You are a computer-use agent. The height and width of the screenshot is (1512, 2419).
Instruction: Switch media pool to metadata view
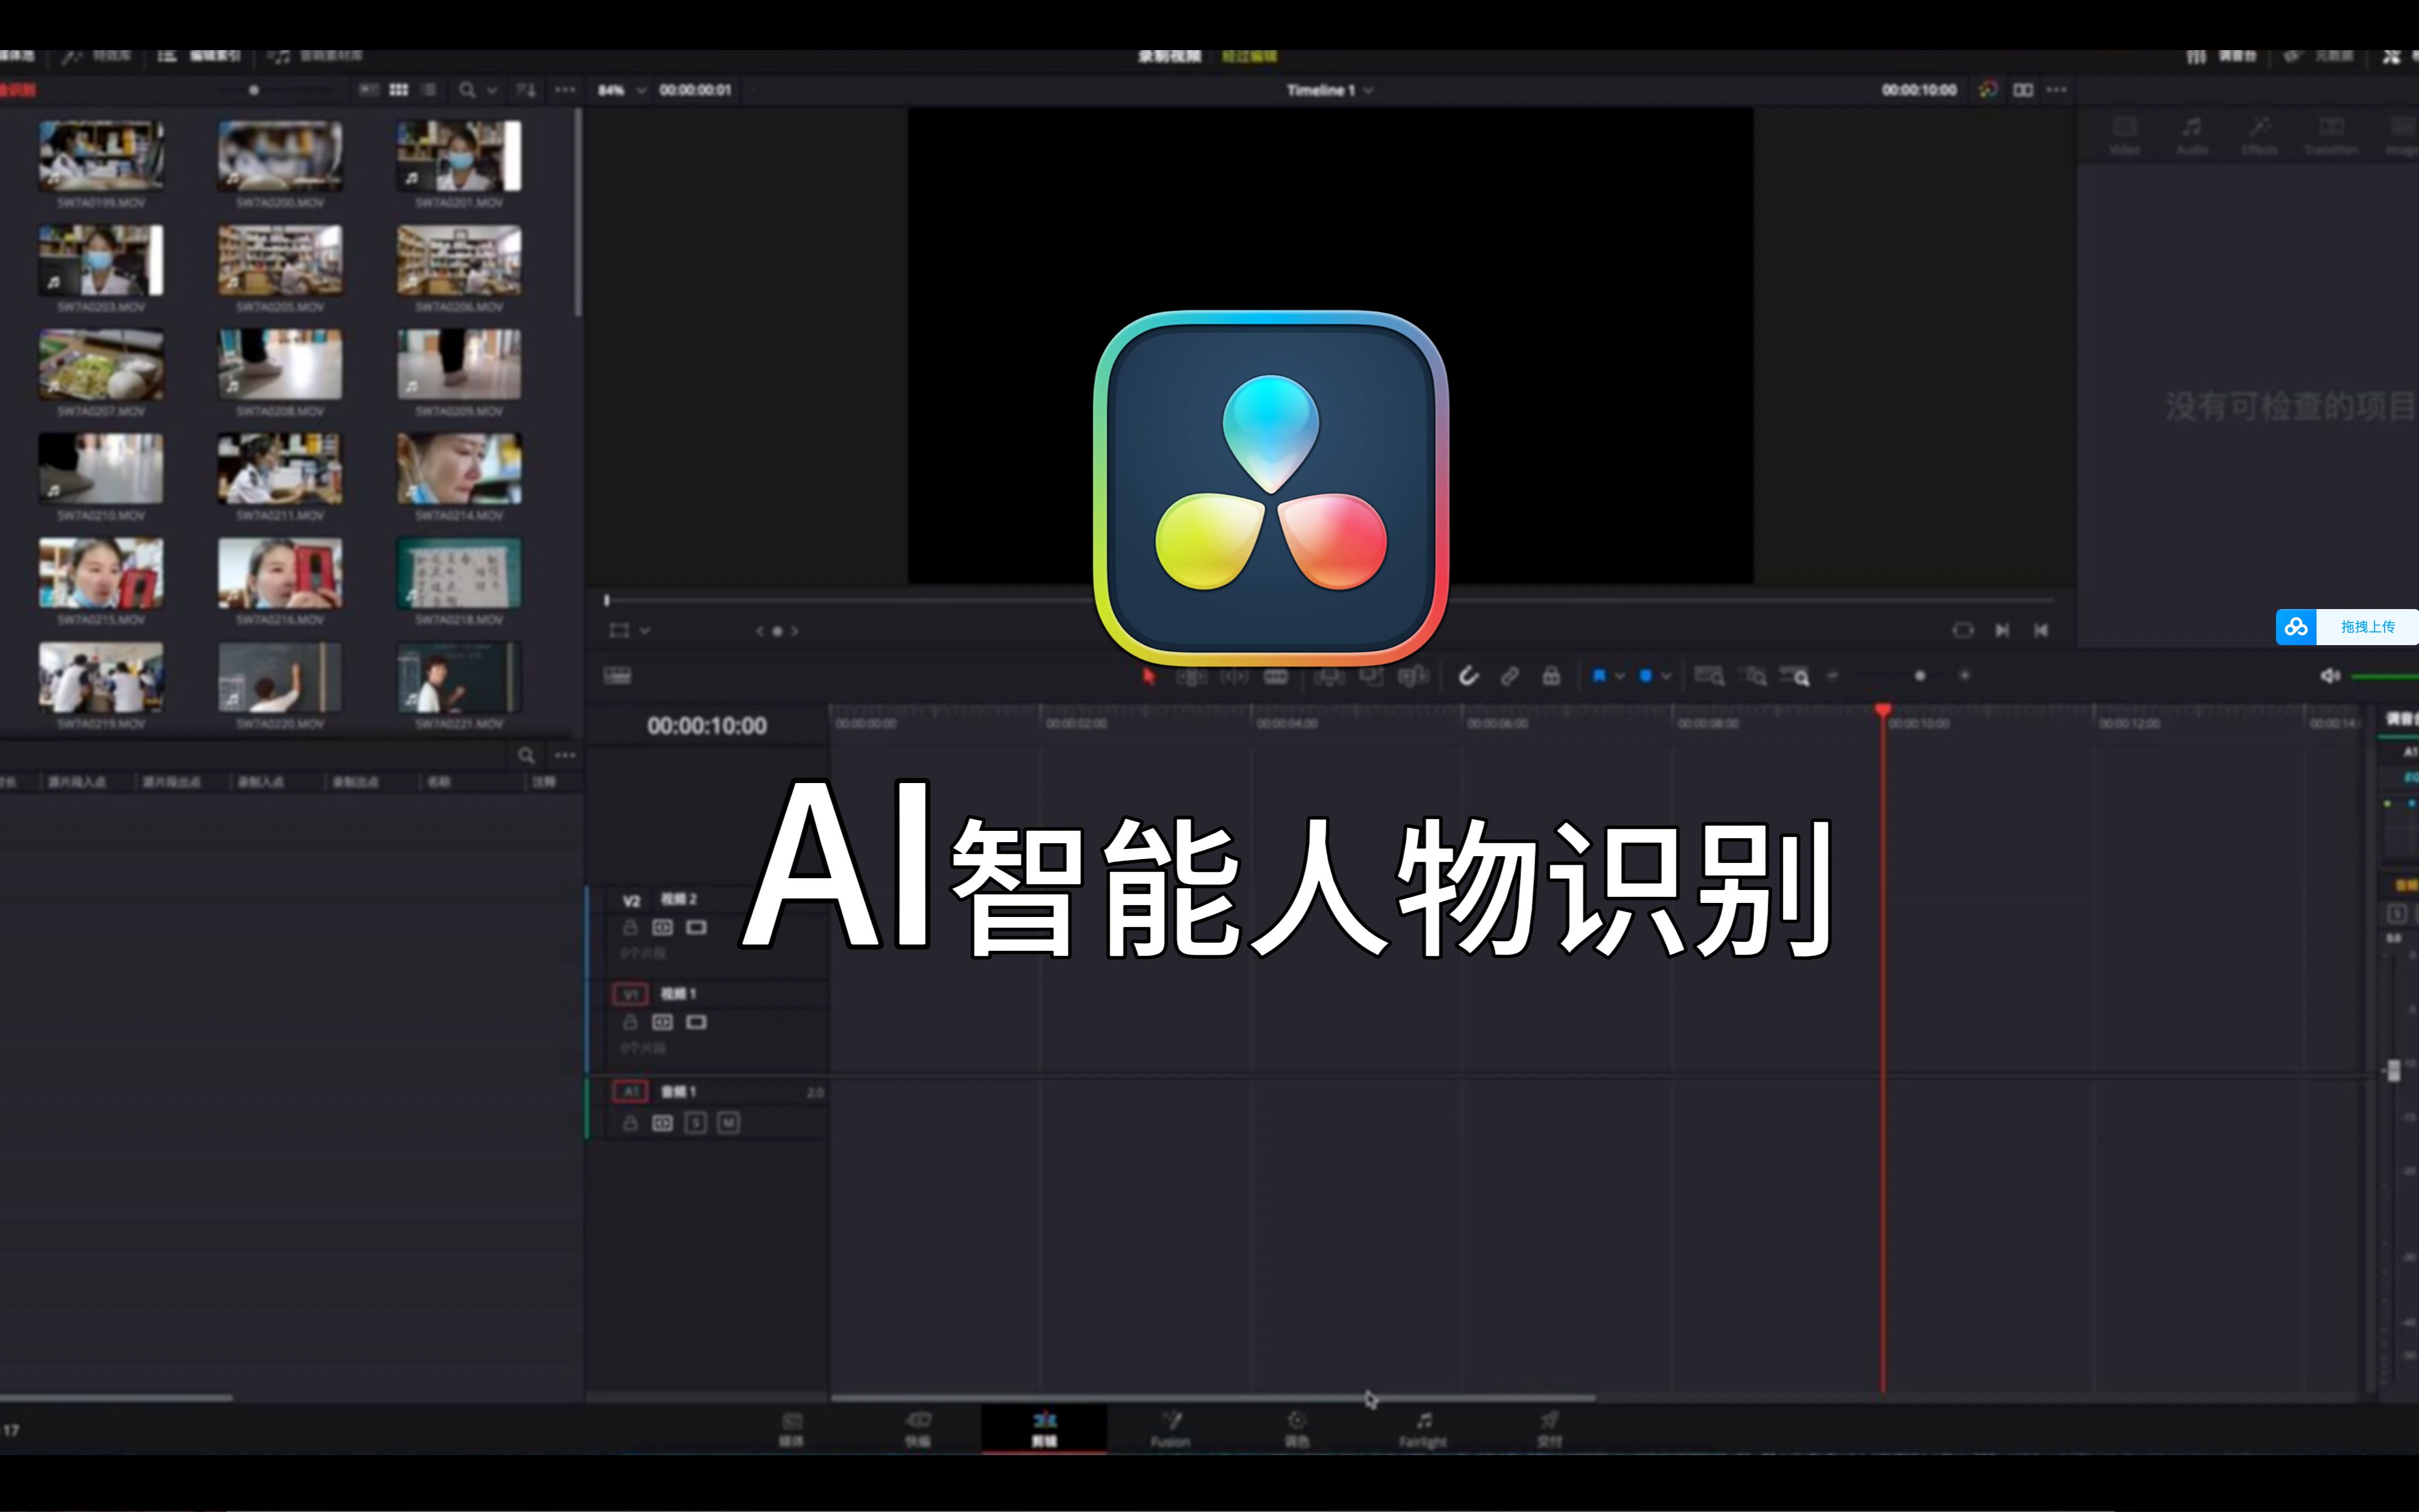point(369,90)
